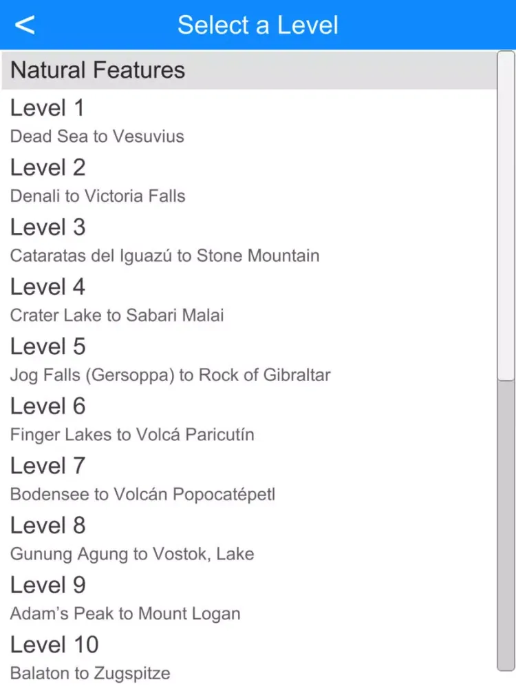516x689 pixels.
Task: Click the lower scrollbar track area
Action: pyautogui.click(x=506, y=524)
